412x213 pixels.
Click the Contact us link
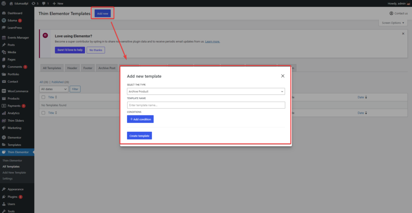coord(399,13)
